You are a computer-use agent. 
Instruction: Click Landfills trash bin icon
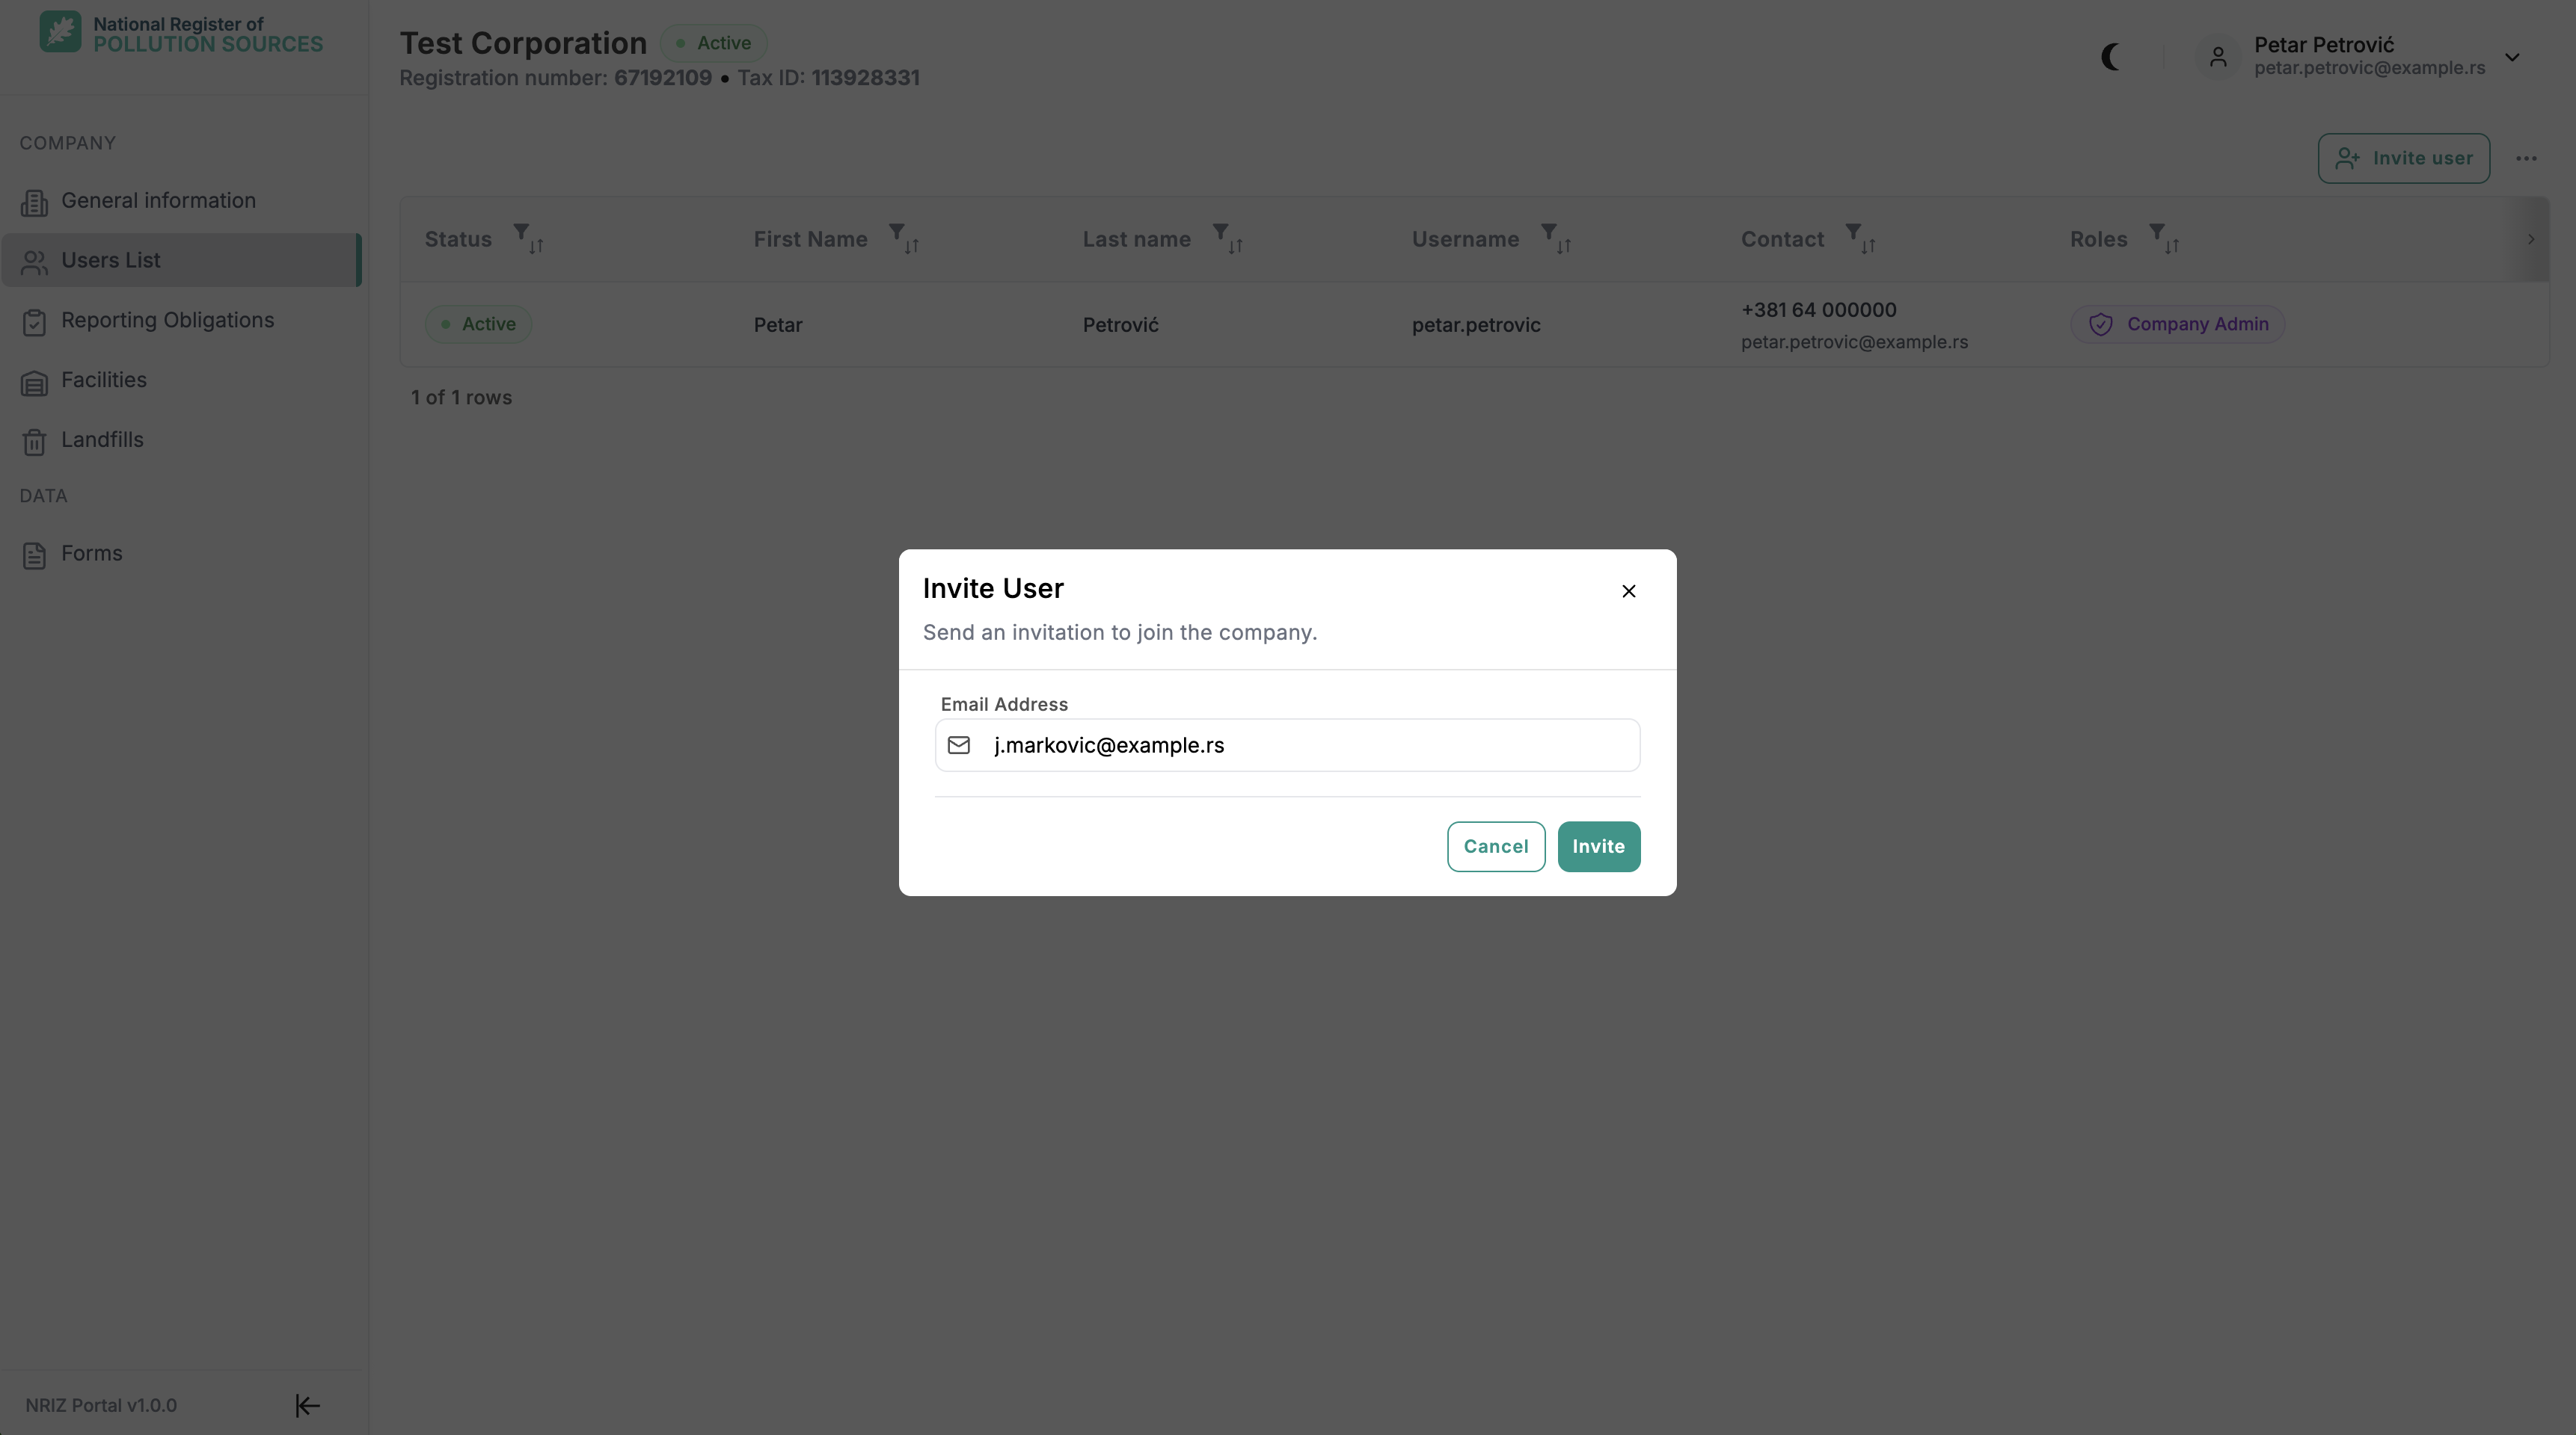tap(34, 442)
